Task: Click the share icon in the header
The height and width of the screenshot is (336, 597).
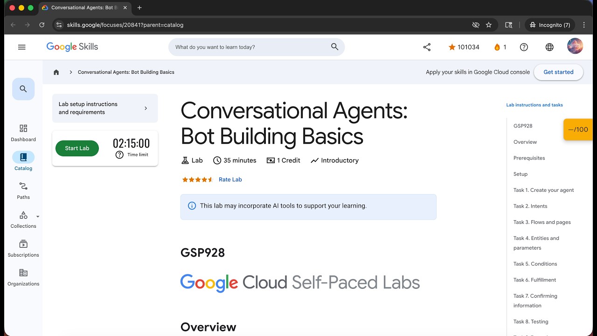Action: click(x=427, y=47)
